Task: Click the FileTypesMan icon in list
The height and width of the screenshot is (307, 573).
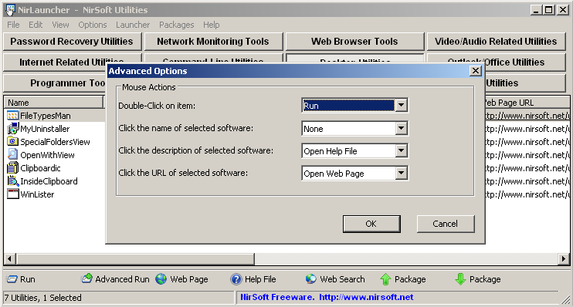Action: (x=12, y=116)
